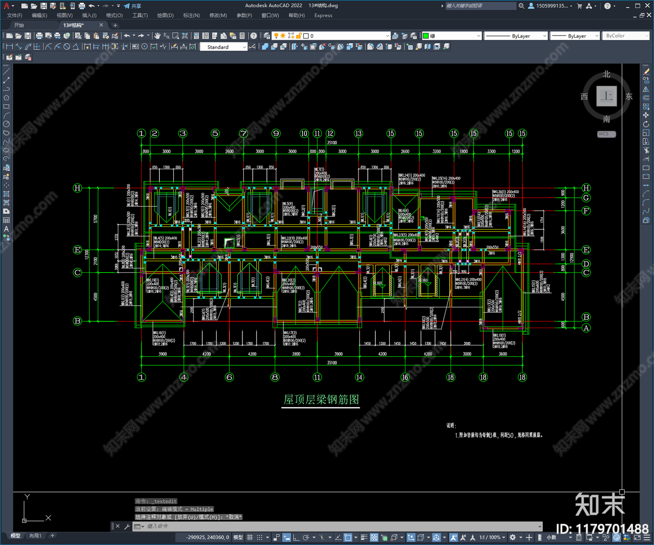This screenshot has width=654, height=545.
Task: Switch to the 布局1 layout tab
Action: click(35, 536)
